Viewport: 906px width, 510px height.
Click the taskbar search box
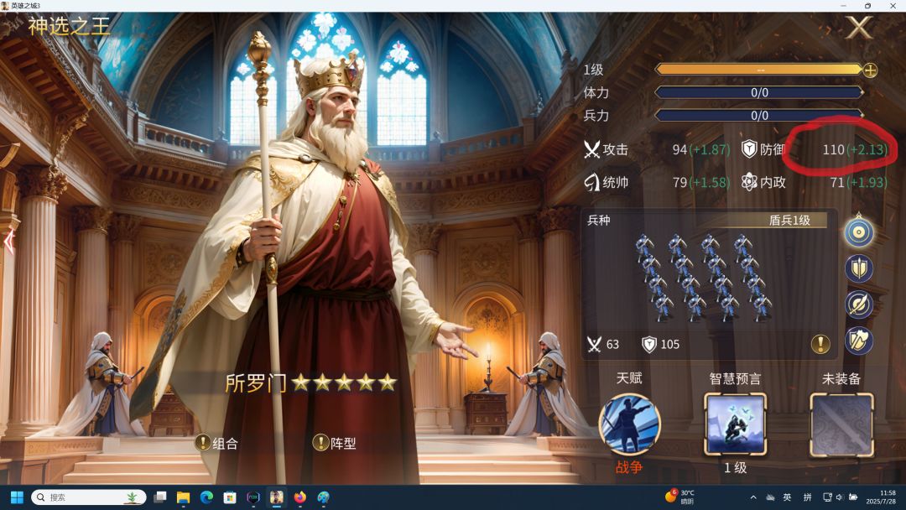click(x=88, y=497)
